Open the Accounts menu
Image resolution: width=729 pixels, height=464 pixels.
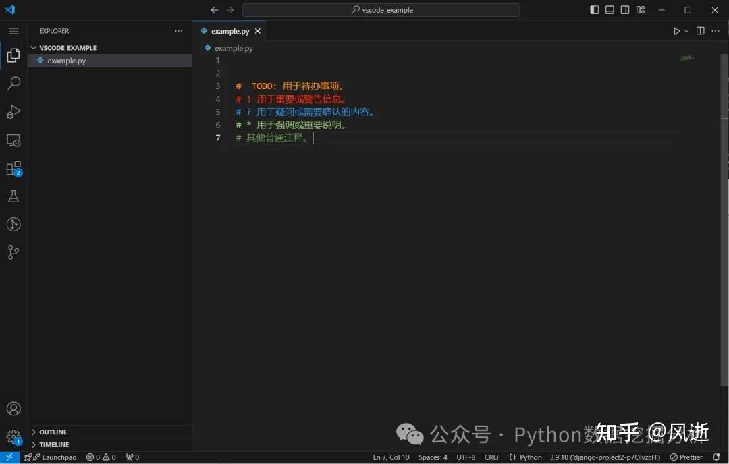[x=13, y=409]
